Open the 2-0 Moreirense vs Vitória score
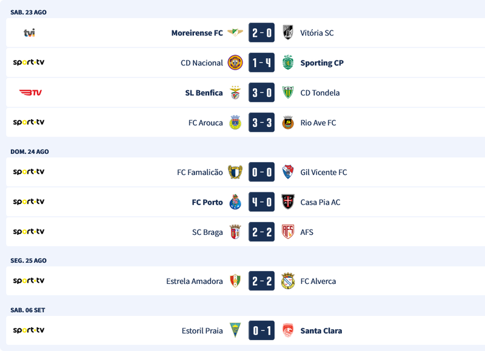Screen dimensions: 485x351 pyautogui.click(x=261, y=33)
